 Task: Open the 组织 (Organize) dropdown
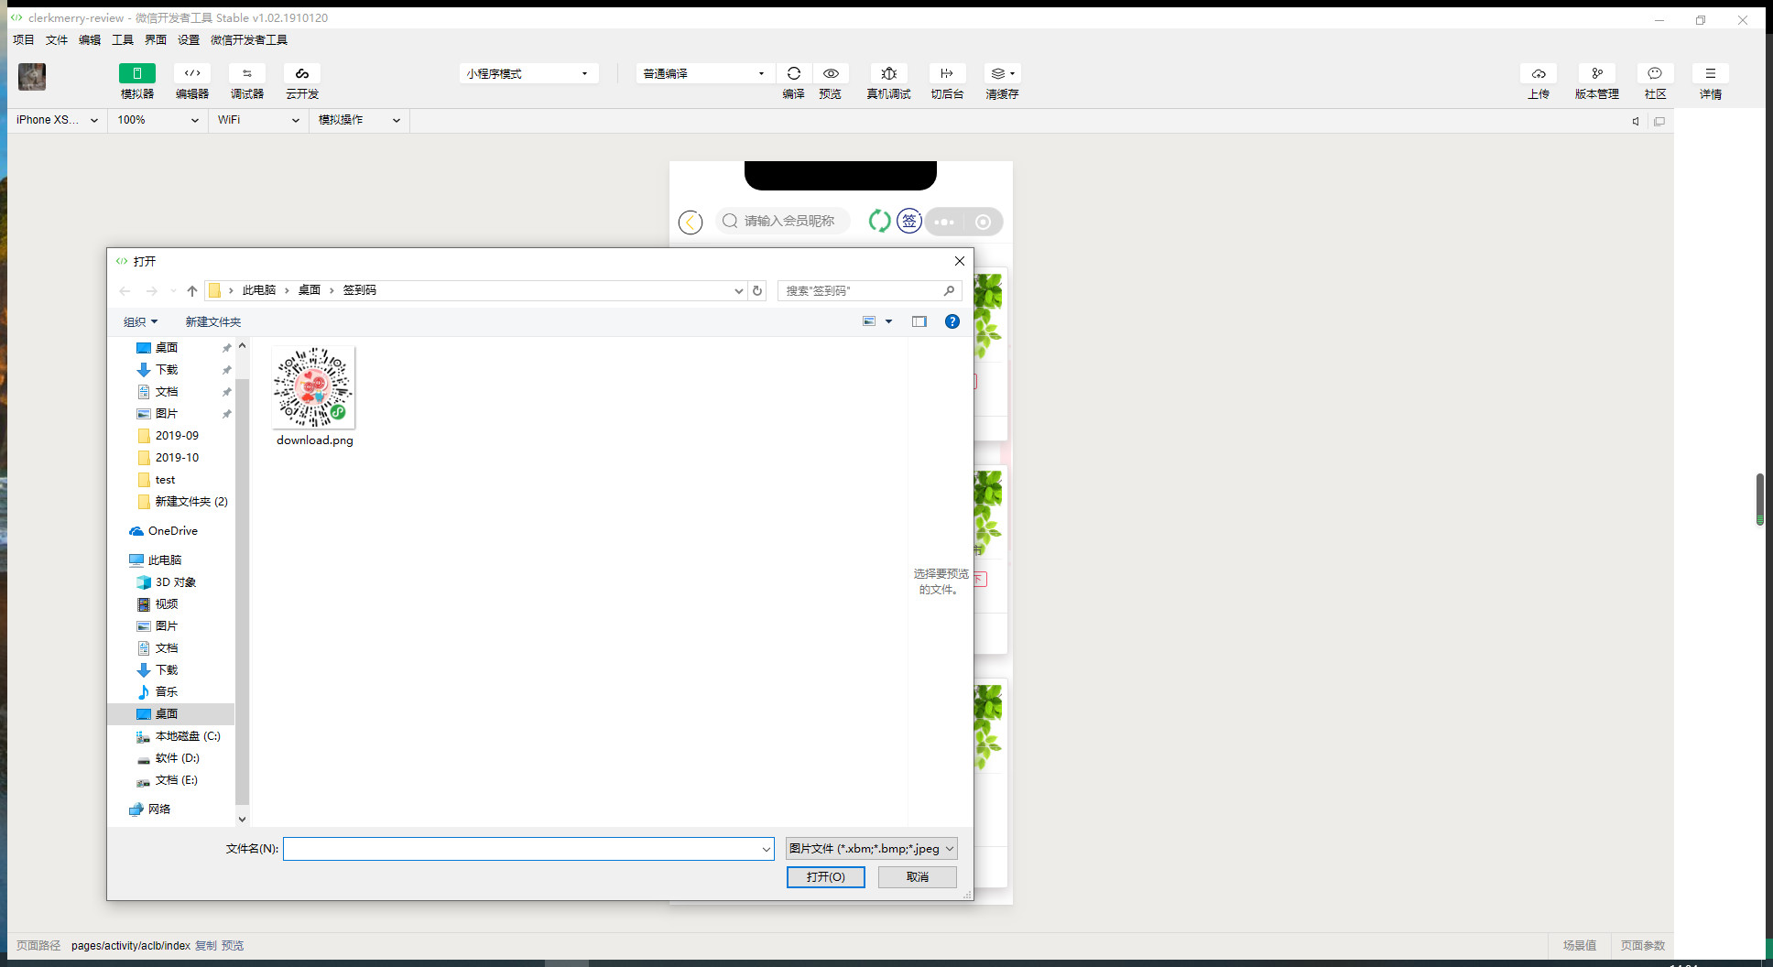[x=141, y=321]
